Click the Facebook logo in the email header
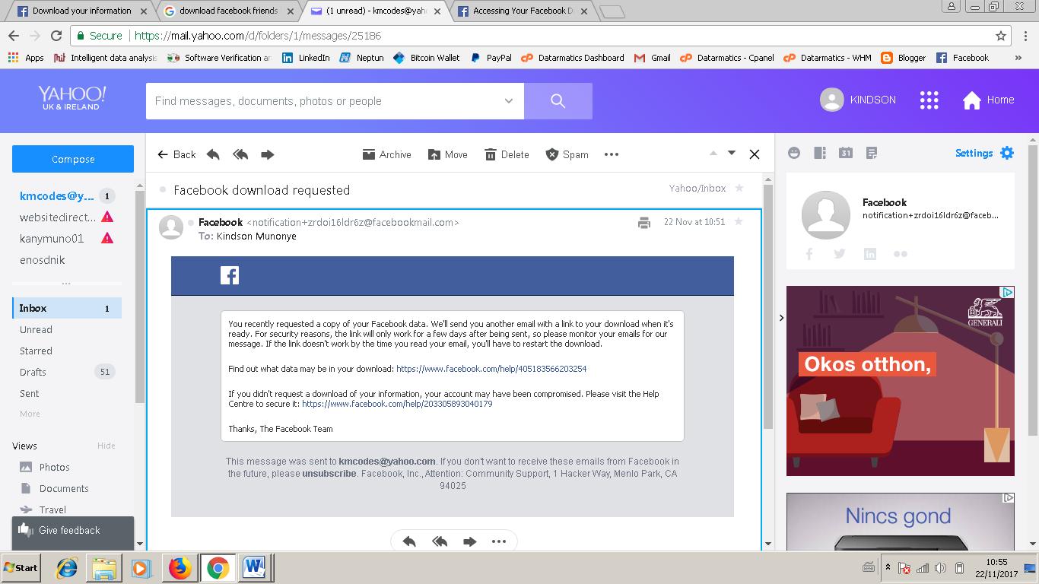1039x584 pixels. coord(230,275)
